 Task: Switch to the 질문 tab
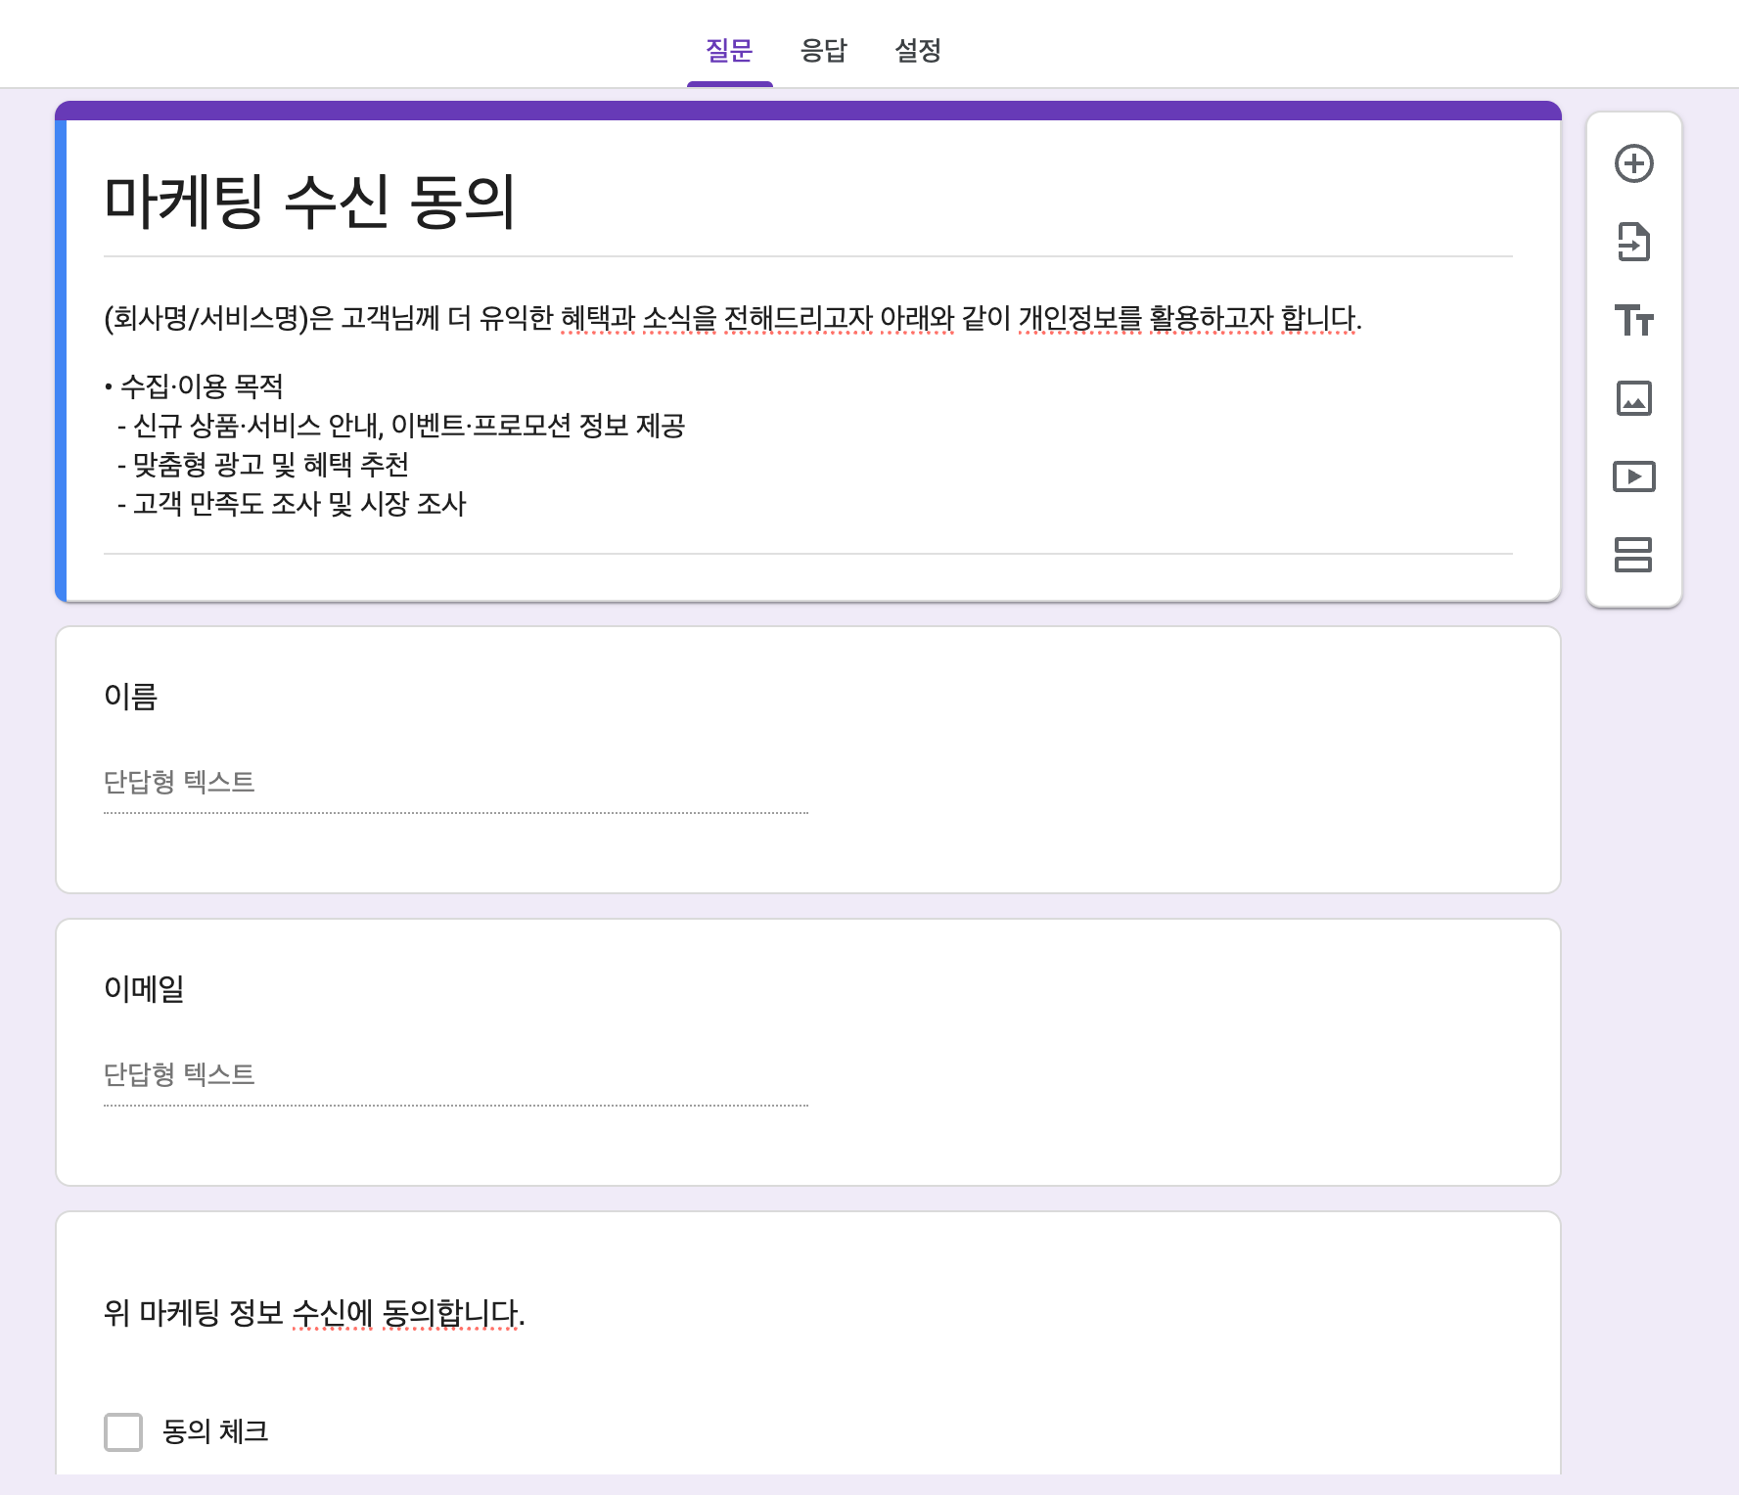tap(729, 50)
